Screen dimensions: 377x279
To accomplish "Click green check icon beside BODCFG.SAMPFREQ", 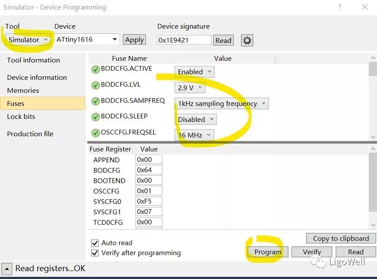I will pyautogui.click(x=96, y=102).
